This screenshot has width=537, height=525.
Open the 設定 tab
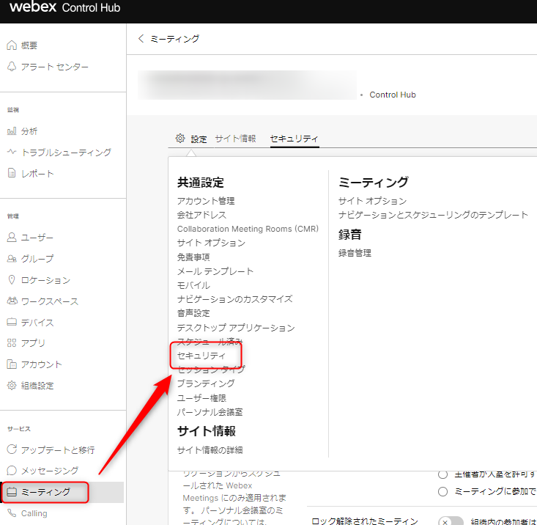pyautogui.click(x=199, y=139)
